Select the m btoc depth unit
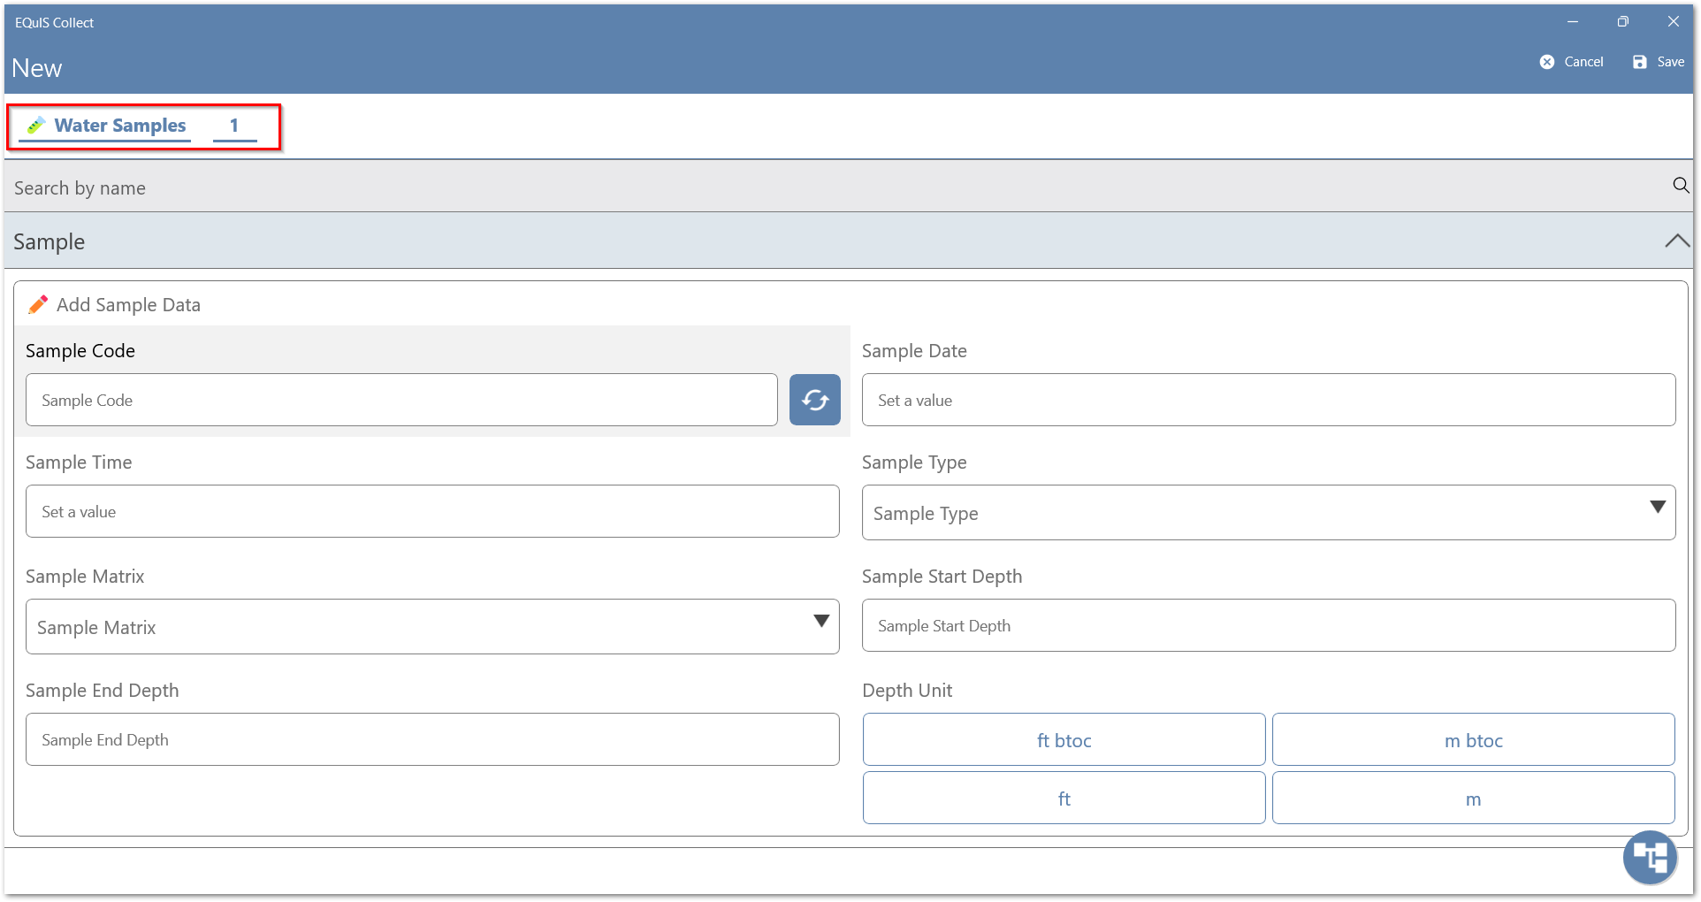The width and height of the screenshot is (1701, 902). click(1473, 740)
